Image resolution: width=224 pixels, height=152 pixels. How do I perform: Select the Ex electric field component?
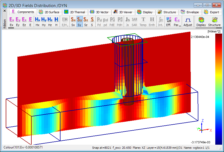coord(11,21)
